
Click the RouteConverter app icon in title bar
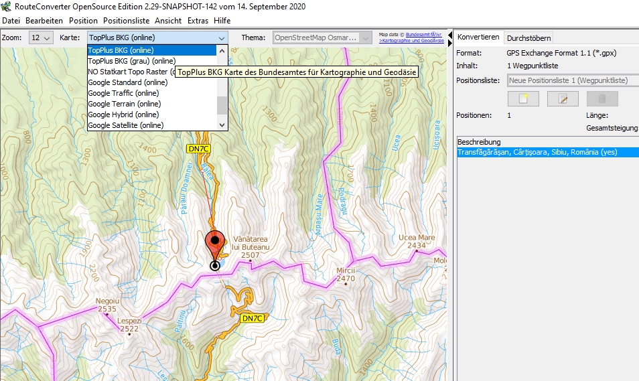tap(6, 7)
